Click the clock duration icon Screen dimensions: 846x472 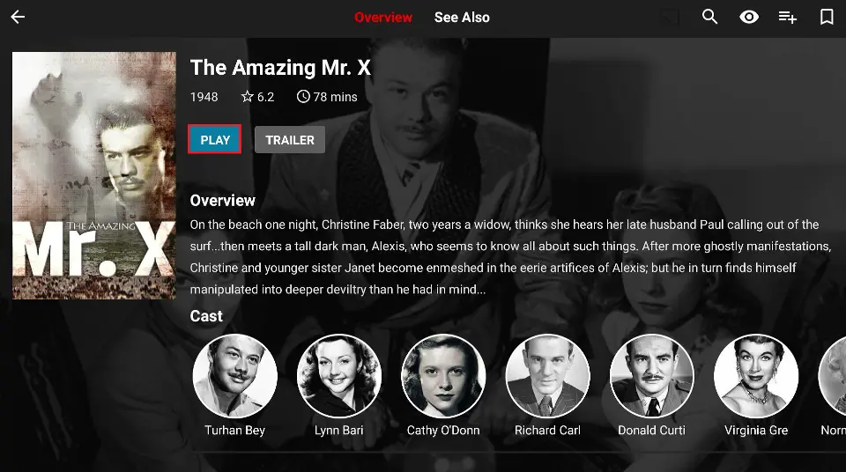(303, 97)
